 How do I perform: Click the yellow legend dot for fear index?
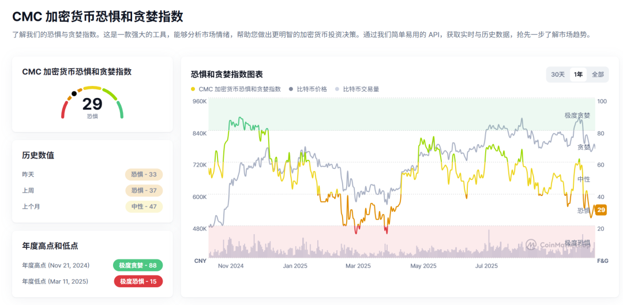point(193,89)
